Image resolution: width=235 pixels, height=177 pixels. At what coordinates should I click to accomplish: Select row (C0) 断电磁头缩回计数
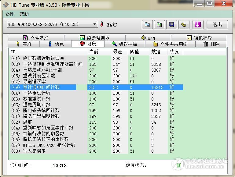click(x=97, y=111)
